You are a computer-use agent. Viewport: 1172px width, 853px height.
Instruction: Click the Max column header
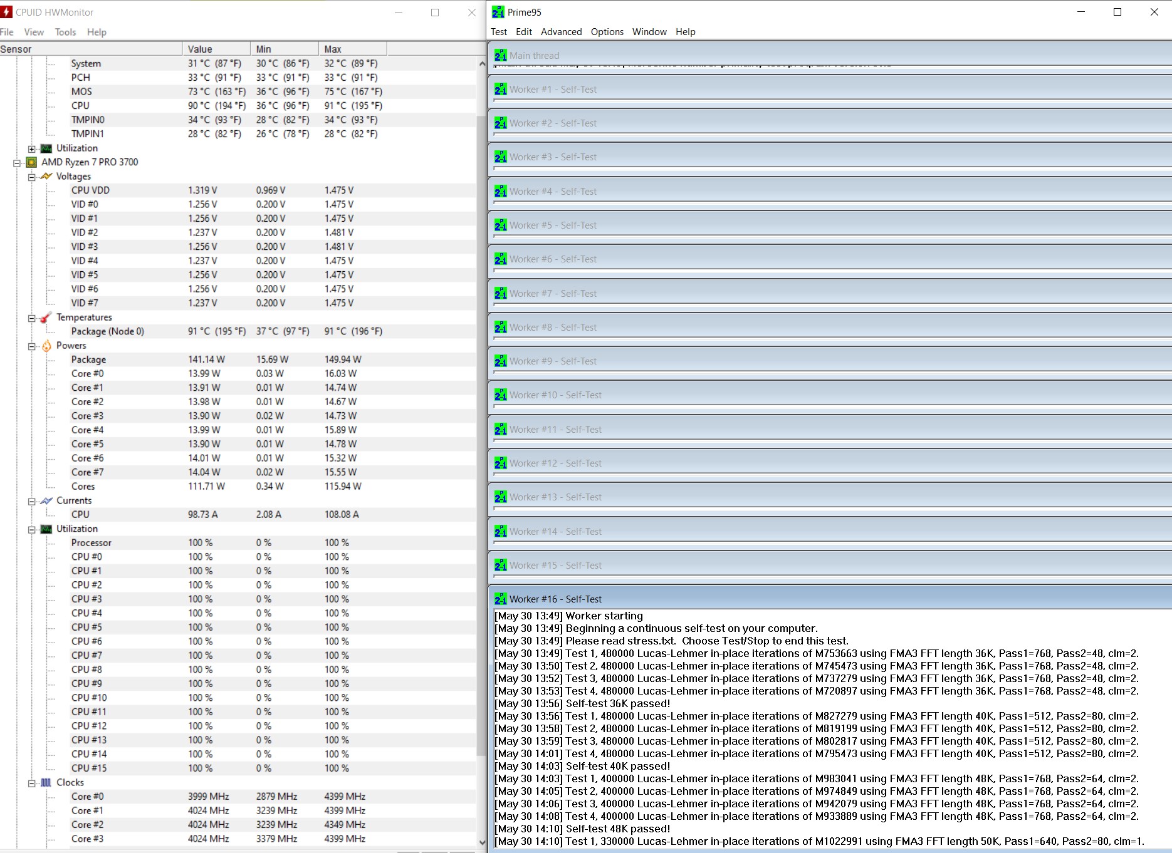click(353, 49)
